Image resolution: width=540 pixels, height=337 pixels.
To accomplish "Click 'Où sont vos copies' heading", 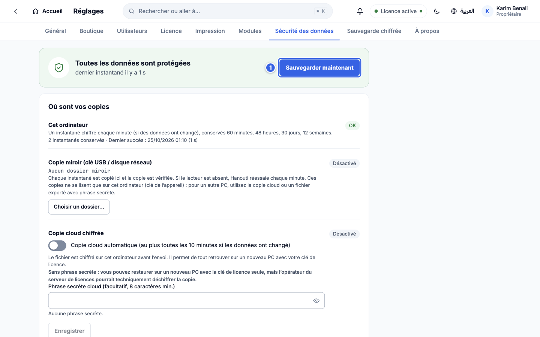I will tap(79, 107).
